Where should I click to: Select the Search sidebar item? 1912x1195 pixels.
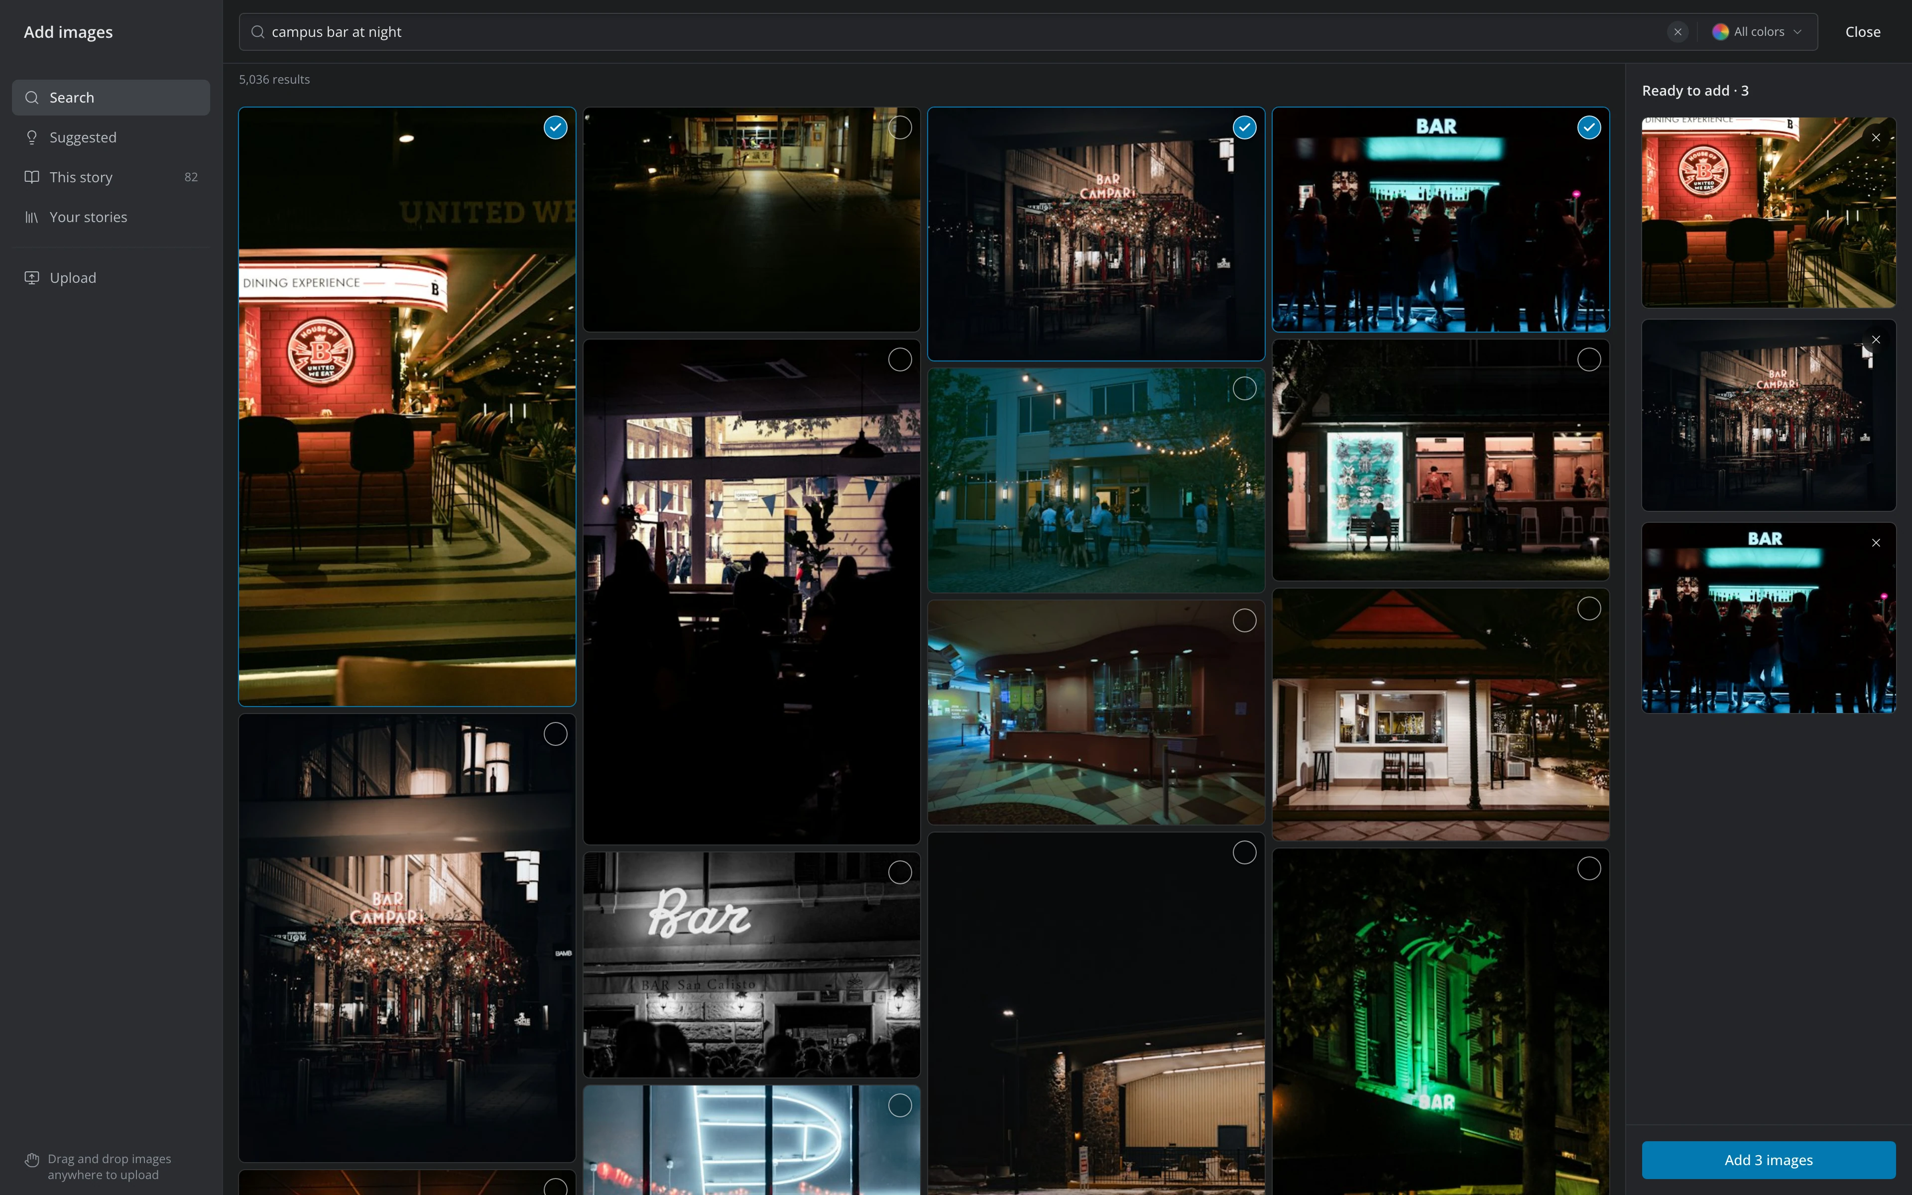pos(111,97)
